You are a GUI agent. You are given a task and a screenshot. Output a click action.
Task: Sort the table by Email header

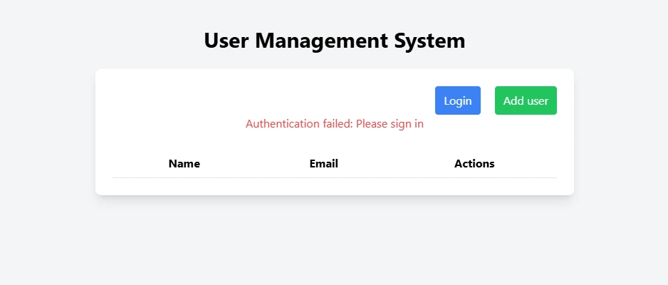pyautogui.click(x=324, y=164)
